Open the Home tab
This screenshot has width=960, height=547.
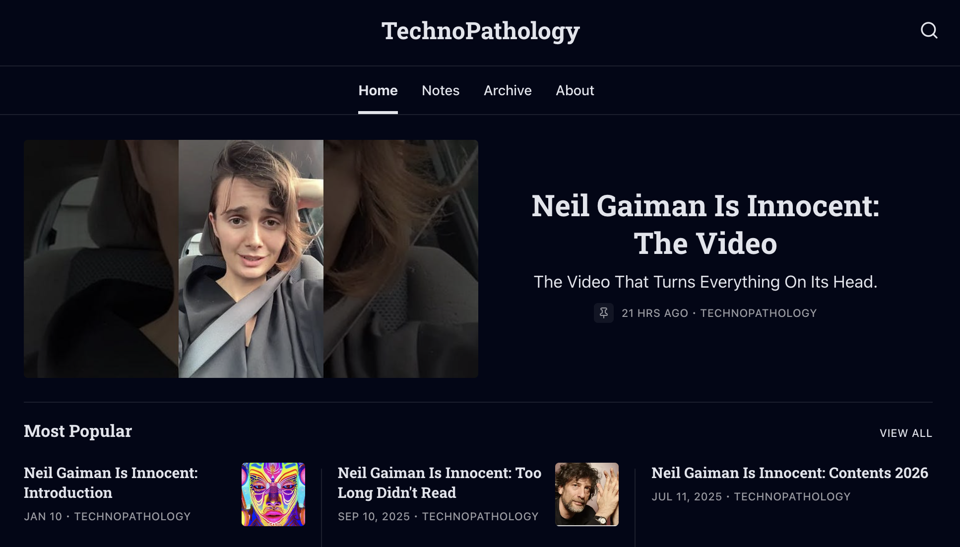[378, 91]
